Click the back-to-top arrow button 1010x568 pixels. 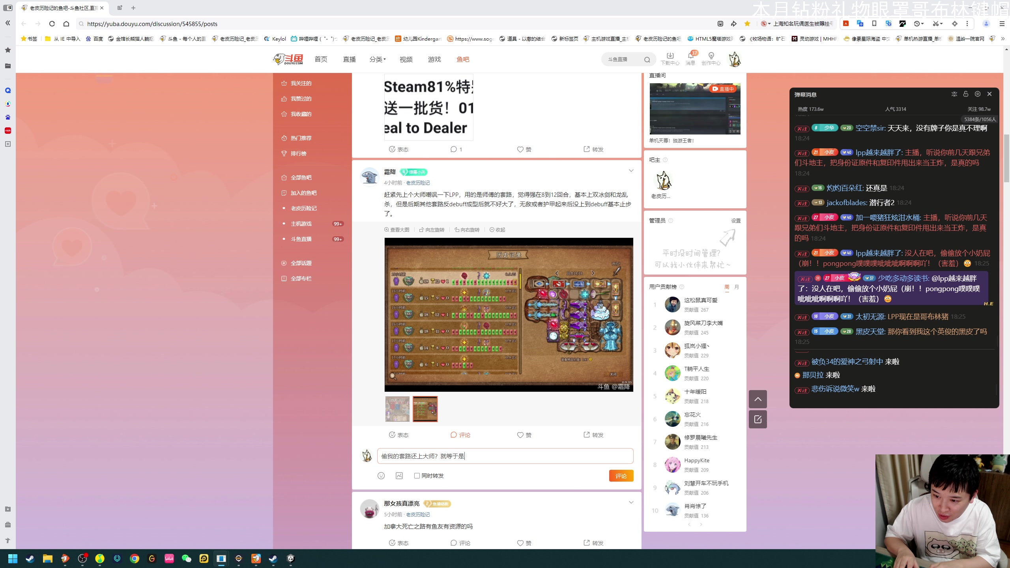758,399
